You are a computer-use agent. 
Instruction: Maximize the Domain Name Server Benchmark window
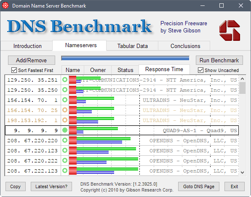(x=222, y=5)
